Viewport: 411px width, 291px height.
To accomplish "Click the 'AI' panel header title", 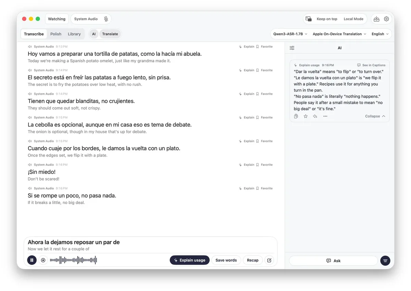I will (x=339, y=48).
